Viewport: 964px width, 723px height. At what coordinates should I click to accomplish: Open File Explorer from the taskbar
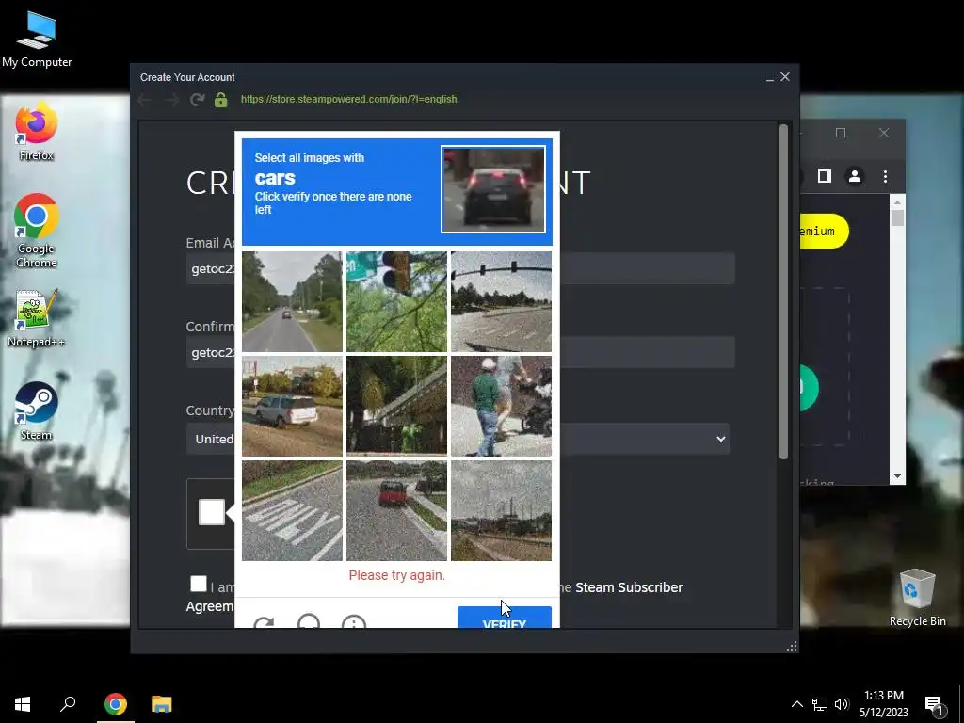tap(162, 704)
